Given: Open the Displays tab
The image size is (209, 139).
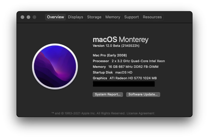Looking at the screenshot, I should (x=75, y=17).
